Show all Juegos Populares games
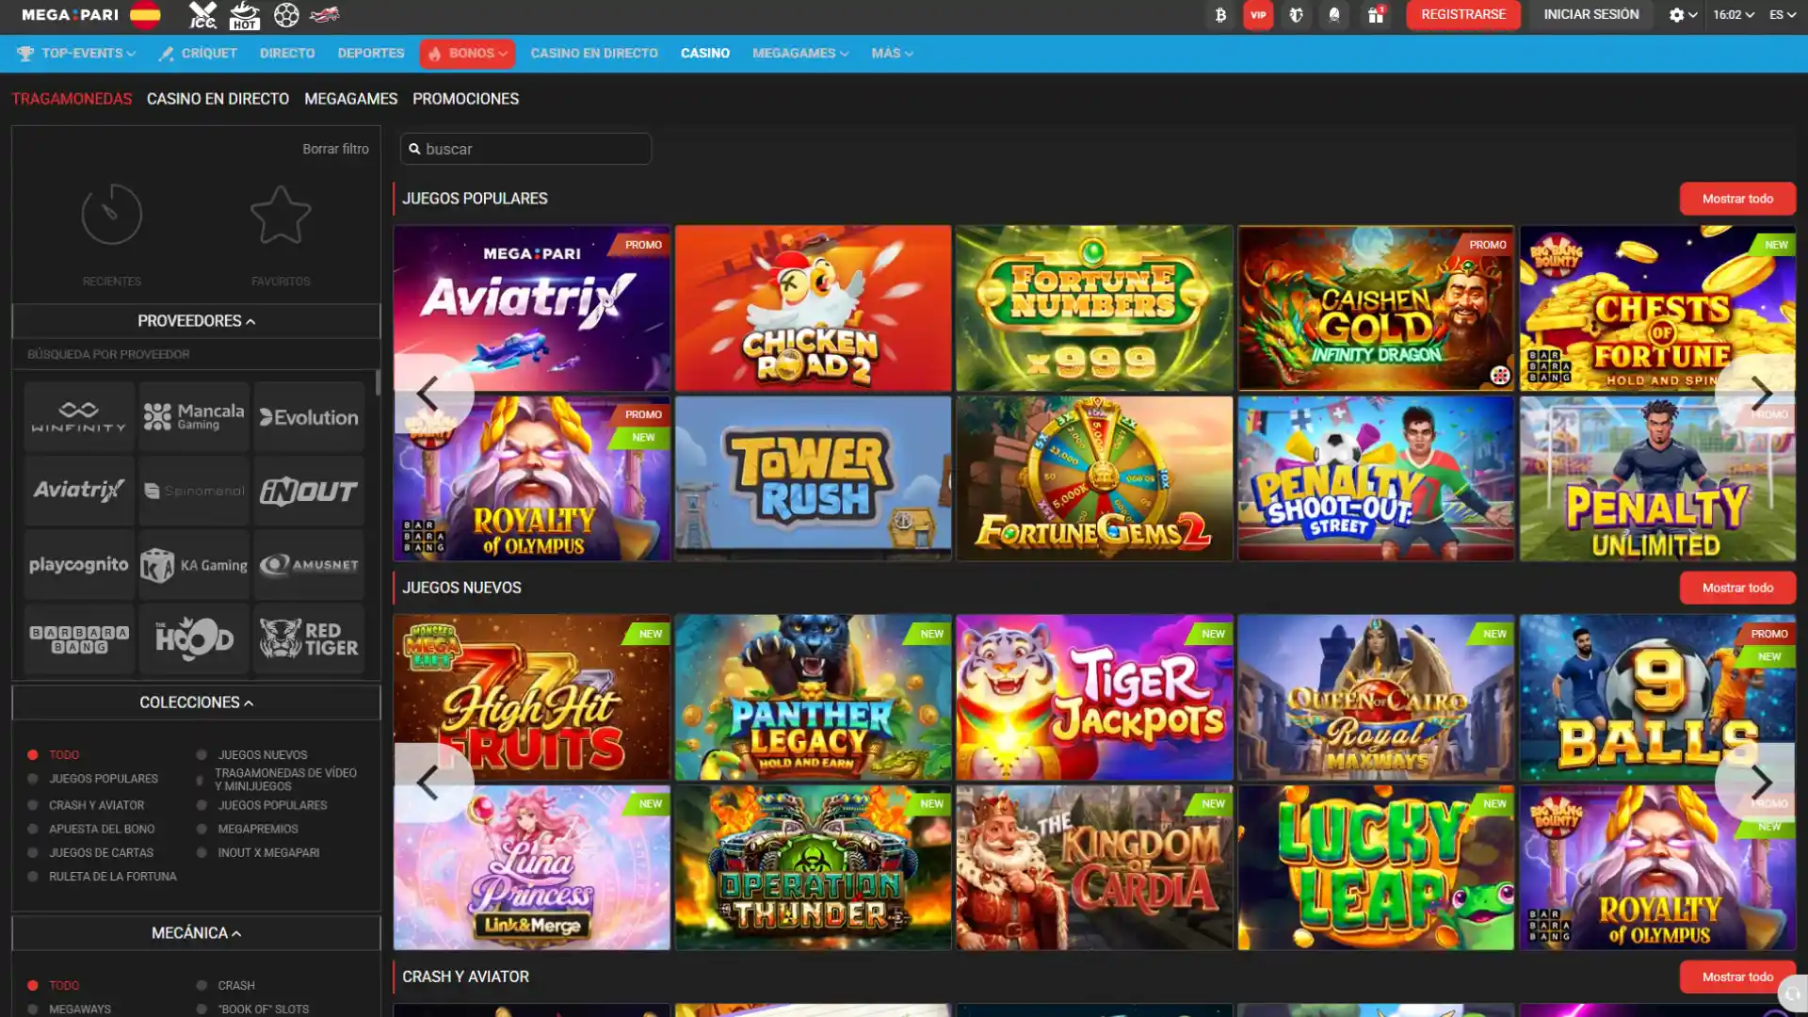The width and height of the screenshot is (1808, 1017). click(1737, 199)
